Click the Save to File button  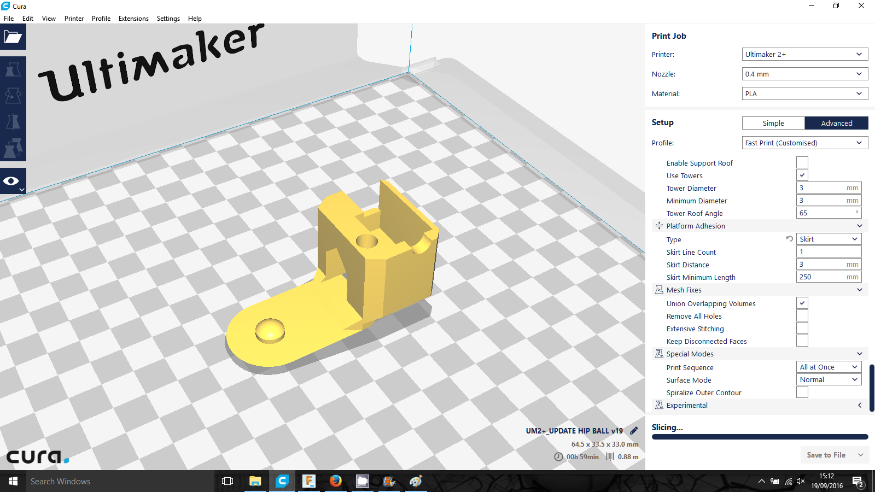click(826, 455)
